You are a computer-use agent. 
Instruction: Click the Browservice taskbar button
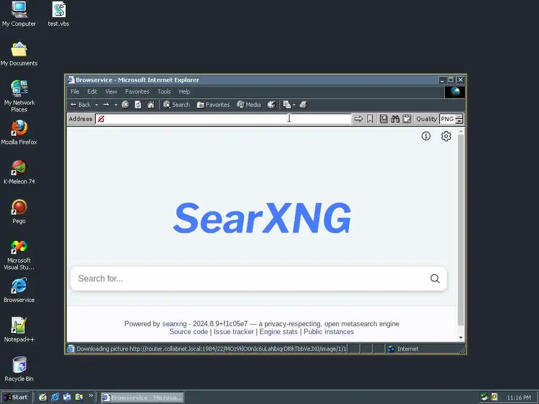[142, 398]
